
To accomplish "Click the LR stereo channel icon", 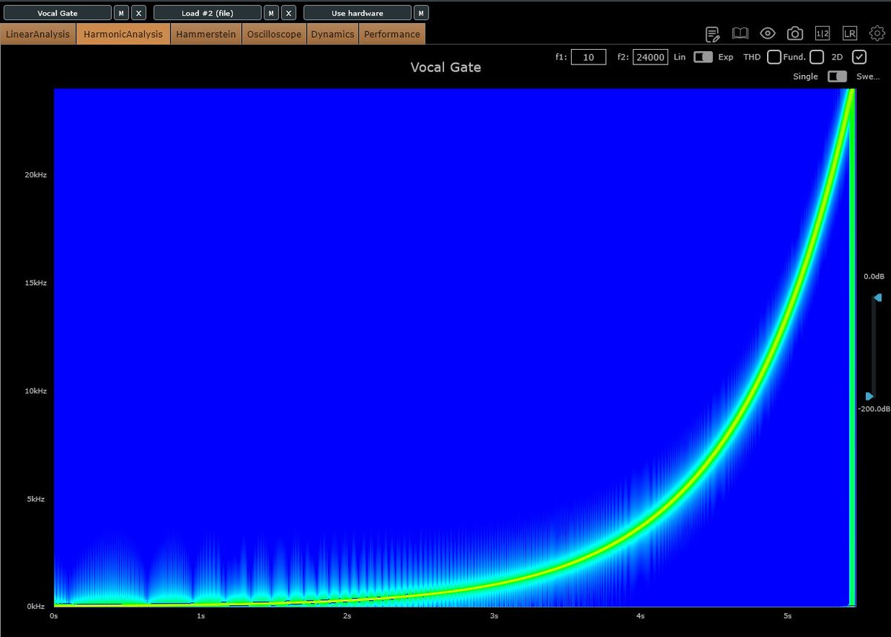I will [x=849, y=33].
